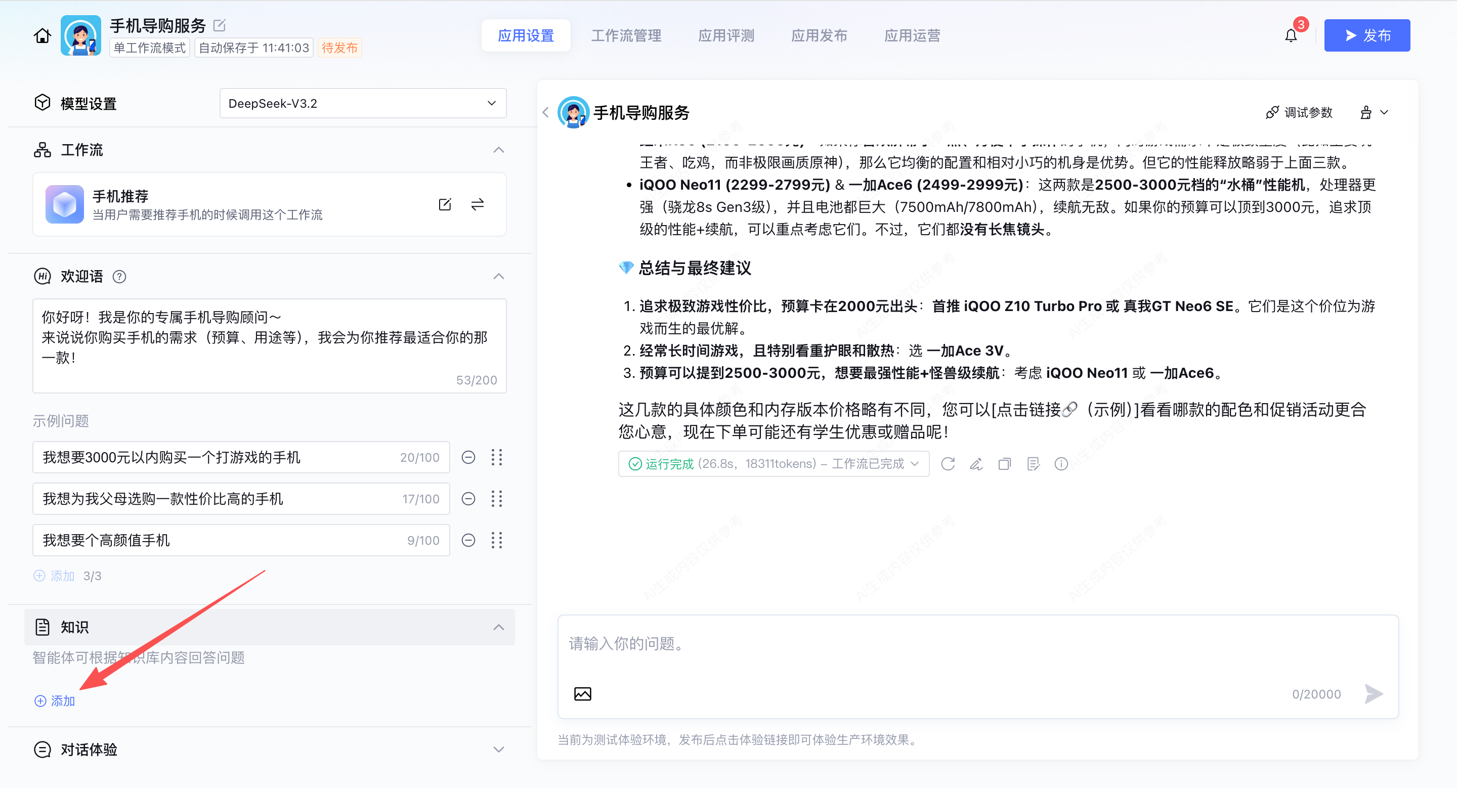1457x788 pixels.
Task: Collapse the 欢迎语 section
Action: 498,277
